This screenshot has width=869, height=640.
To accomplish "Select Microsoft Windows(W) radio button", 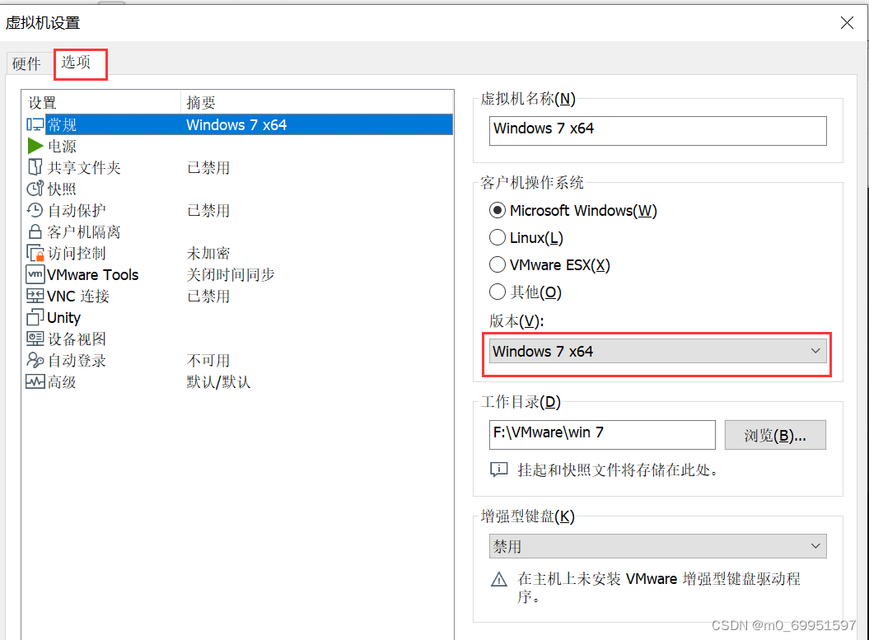I will coord(498,211).
